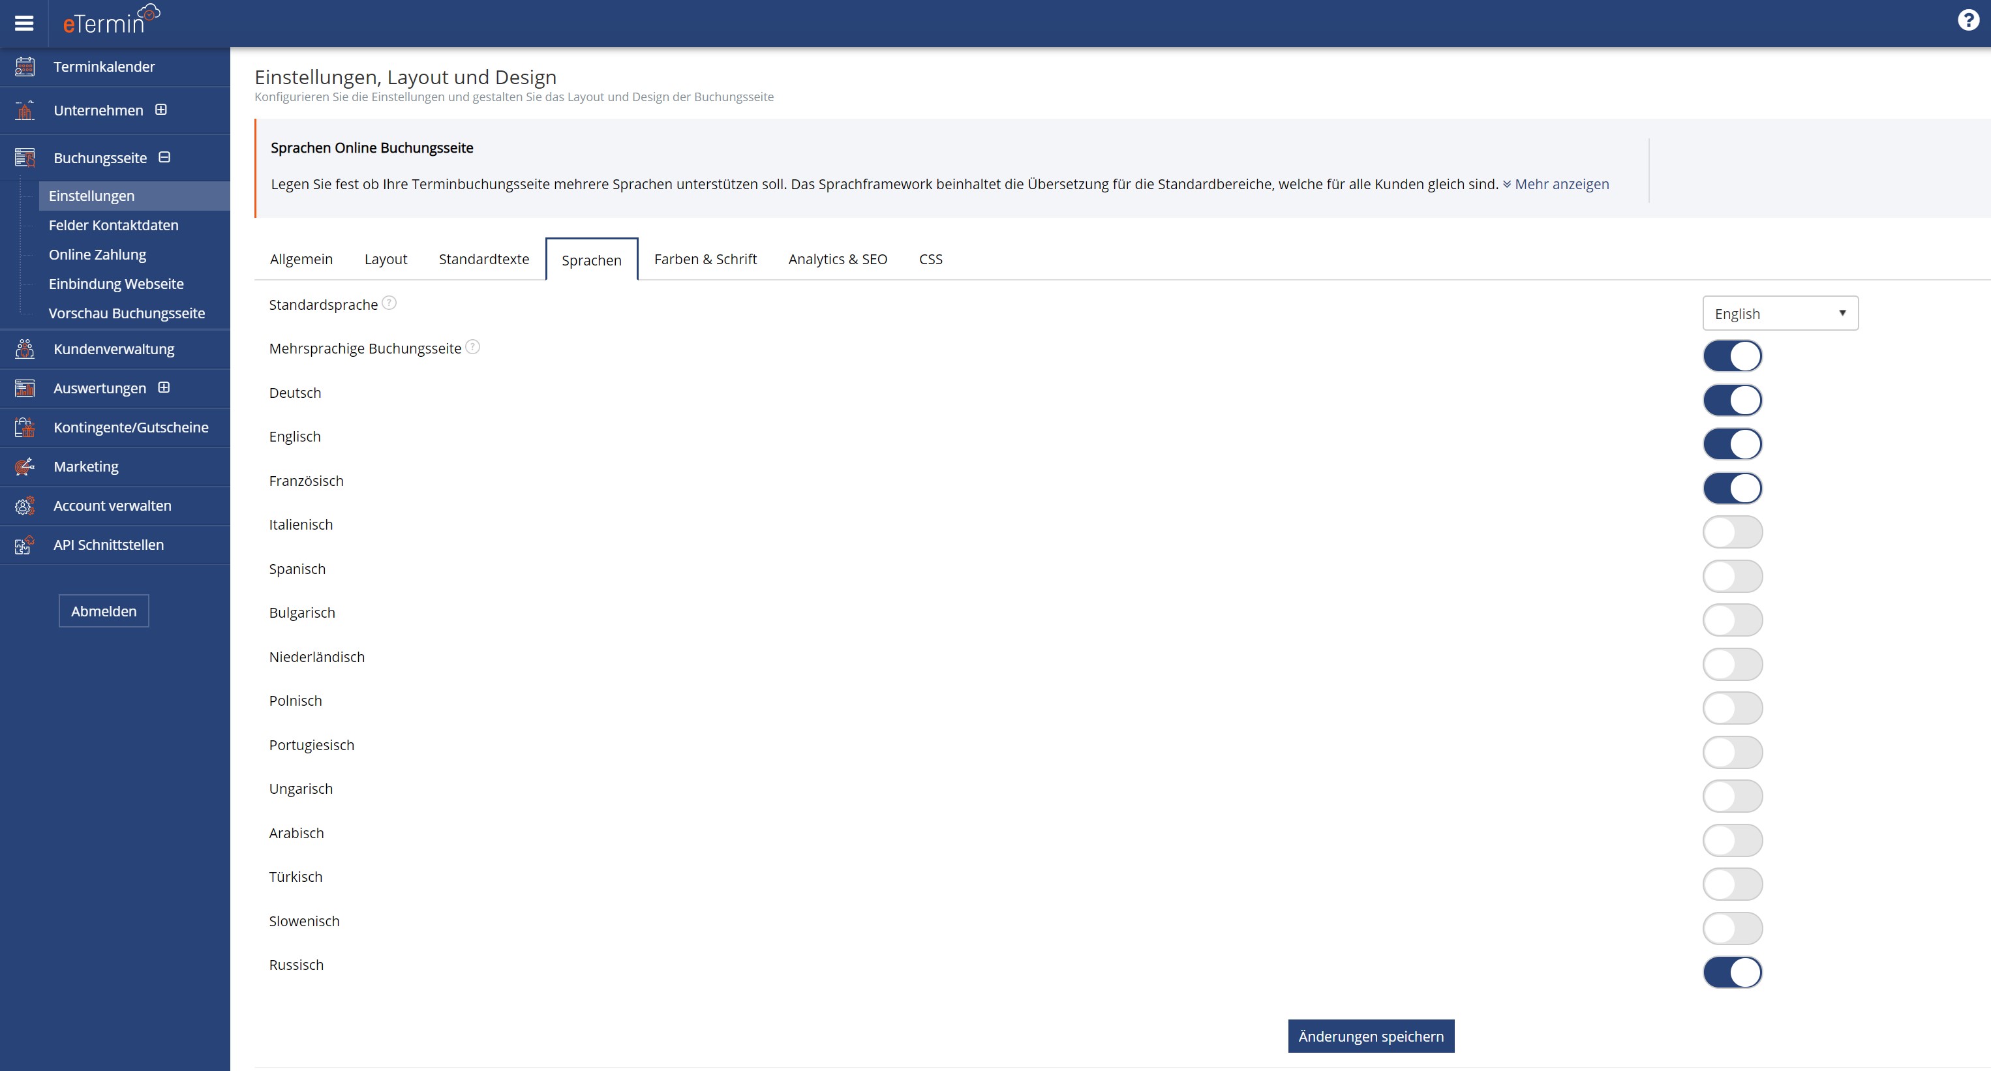Enable the Niederländisch language toggle
The image size is (1991, 1071).
[1732, 665]
